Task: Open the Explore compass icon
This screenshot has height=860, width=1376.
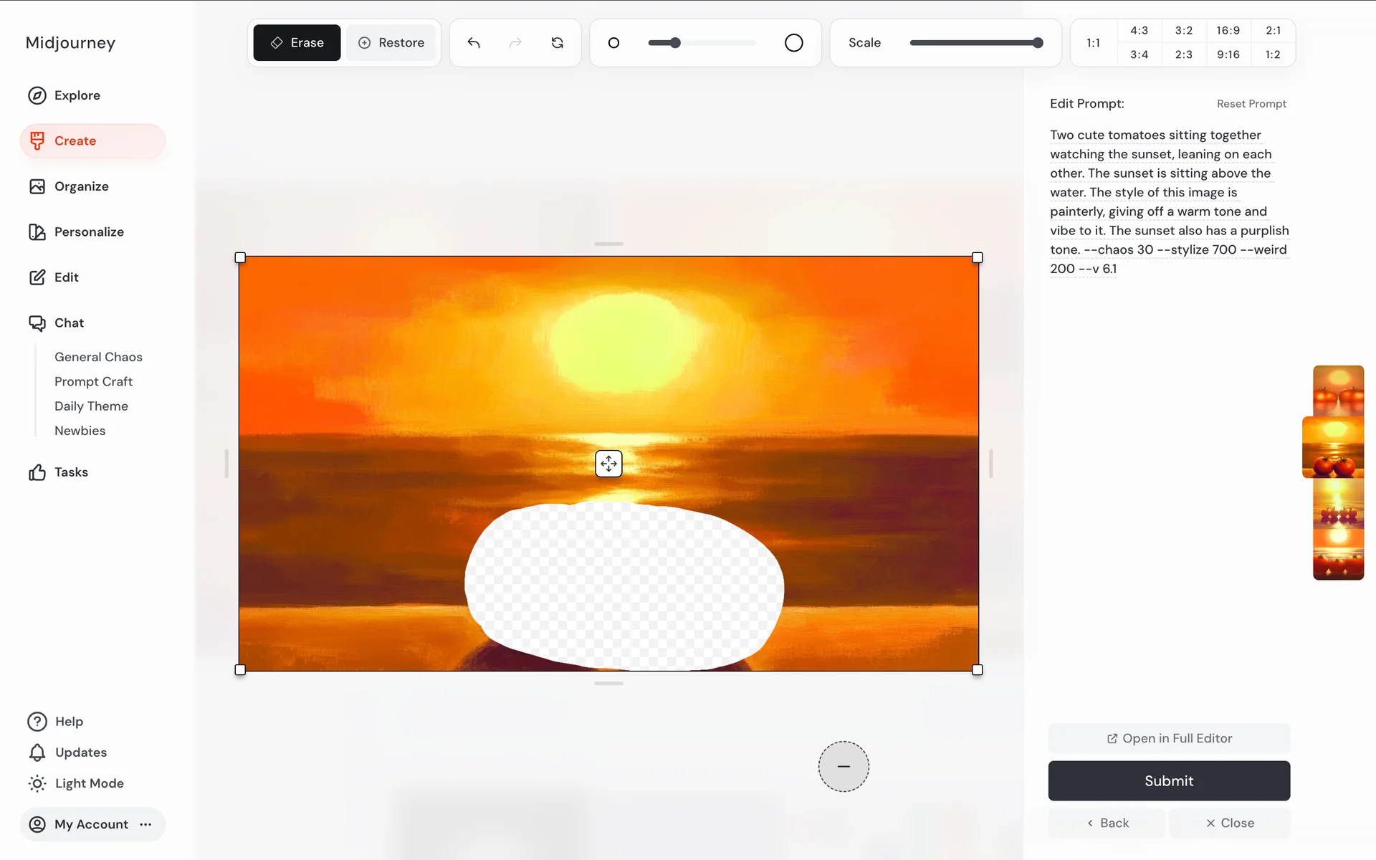Action: [37, 95]
